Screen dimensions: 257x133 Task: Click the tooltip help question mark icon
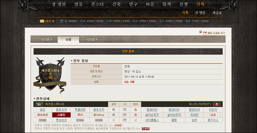click(x=205, y=33)
